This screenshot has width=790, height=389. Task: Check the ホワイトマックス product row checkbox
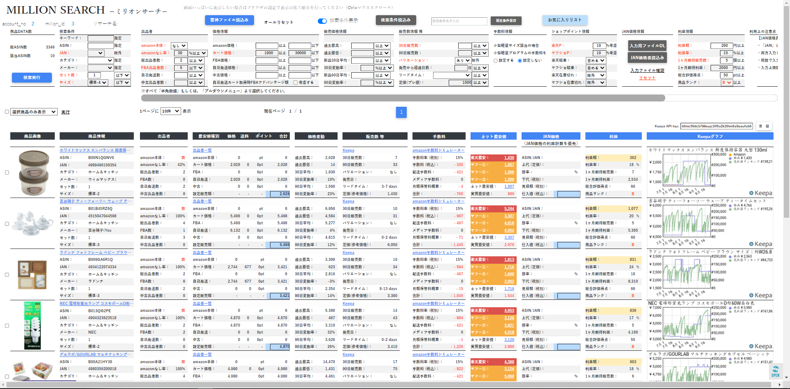point(7,173)
